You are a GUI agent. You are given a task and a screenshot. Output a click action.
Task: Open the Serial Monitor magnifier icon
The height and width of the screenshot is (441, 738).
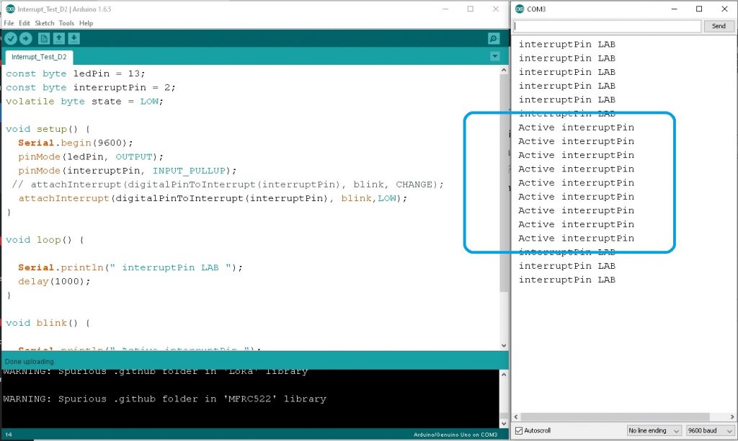coord(494,39)
